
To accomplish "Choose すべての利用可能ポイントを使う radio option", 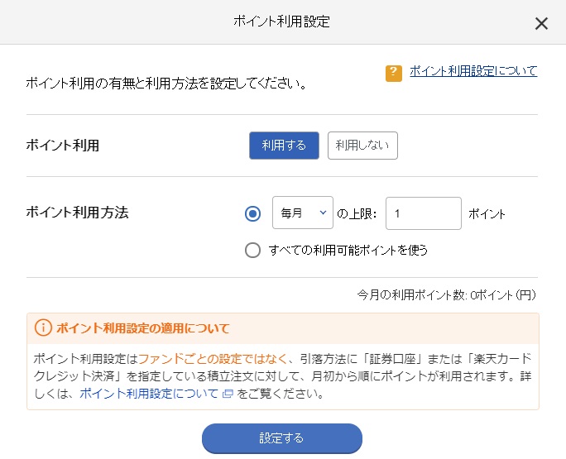I will coord(252,250).
